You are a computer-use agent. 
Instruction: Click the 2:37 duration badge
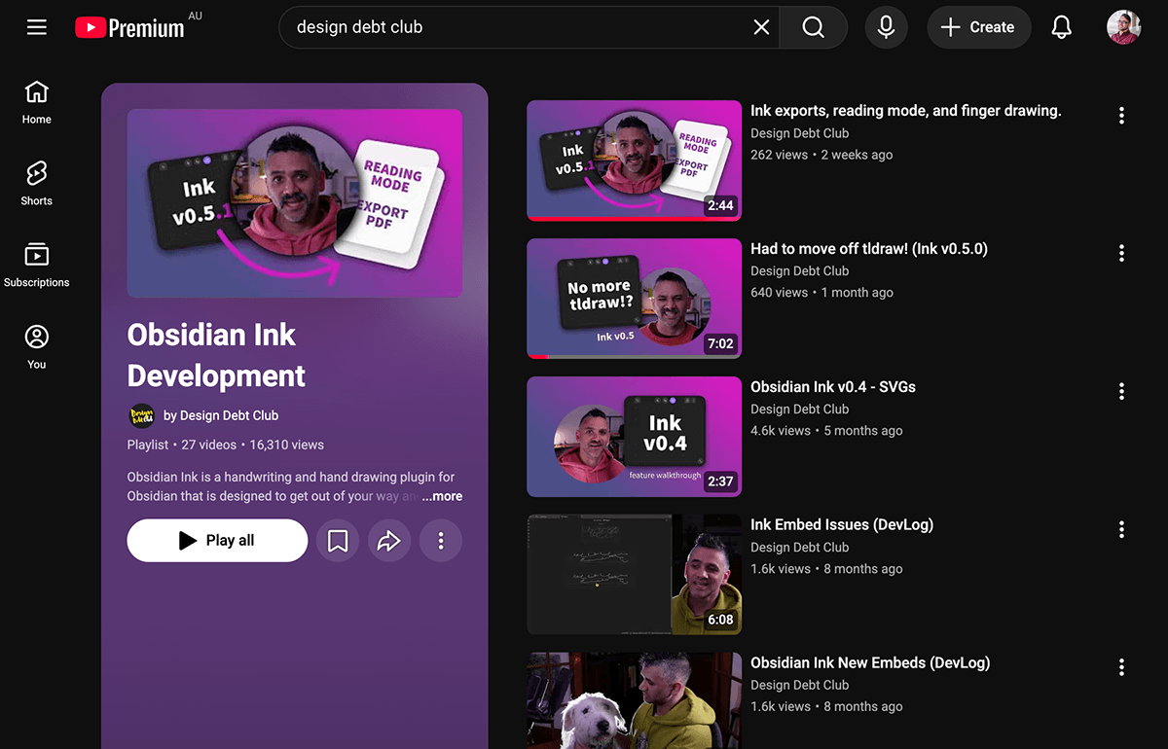[x=720, y=481]
